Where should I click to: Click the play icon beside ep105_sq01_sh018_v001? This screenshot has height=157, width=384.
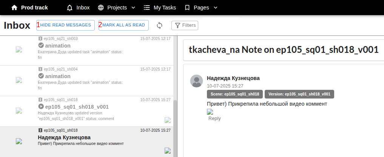click(41, 106)
